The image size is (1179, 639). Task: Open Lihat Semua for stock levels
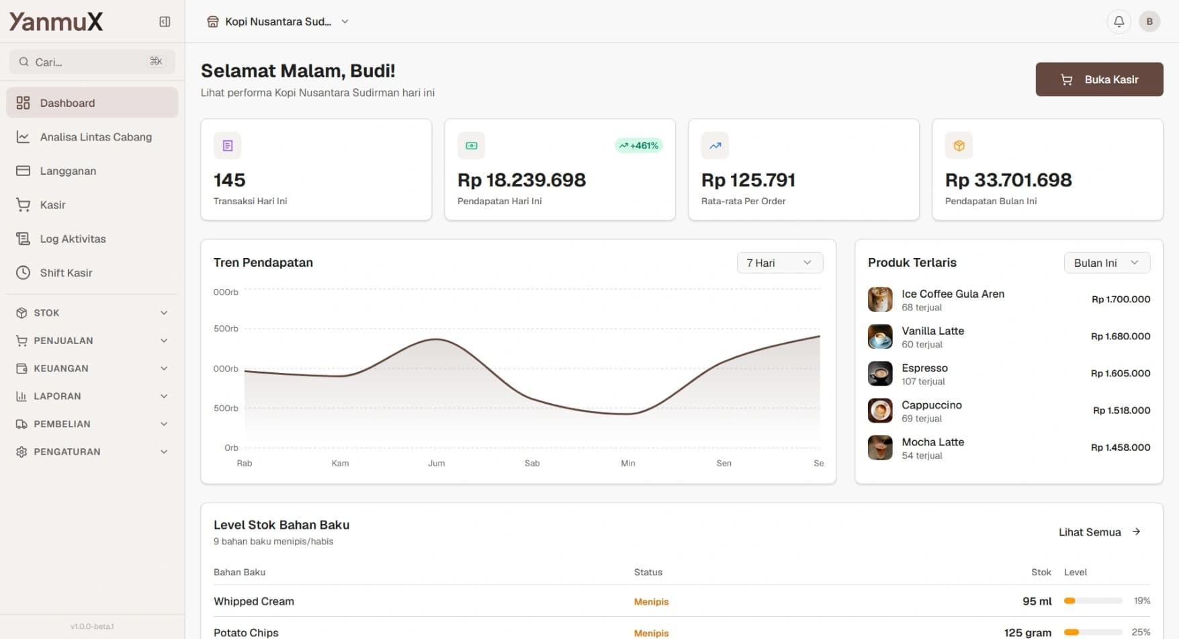pos(1099,531)
